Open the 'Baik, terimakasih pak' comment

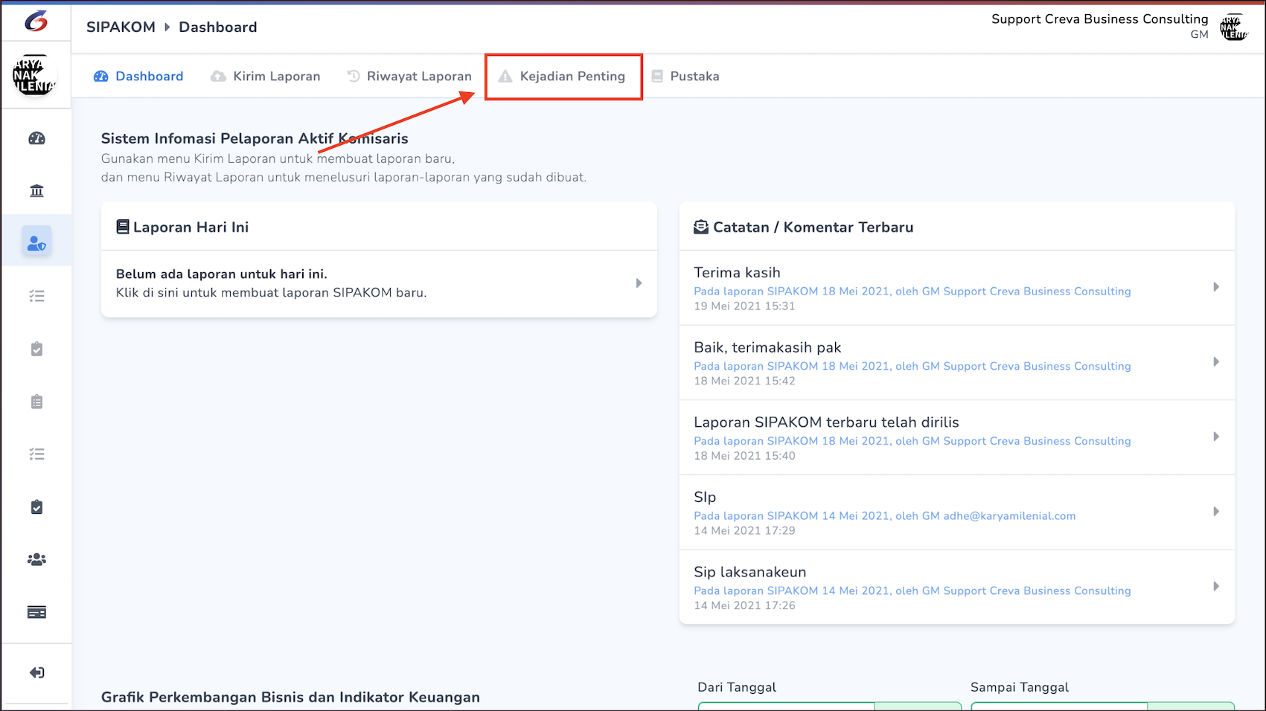tap(957, 363)
